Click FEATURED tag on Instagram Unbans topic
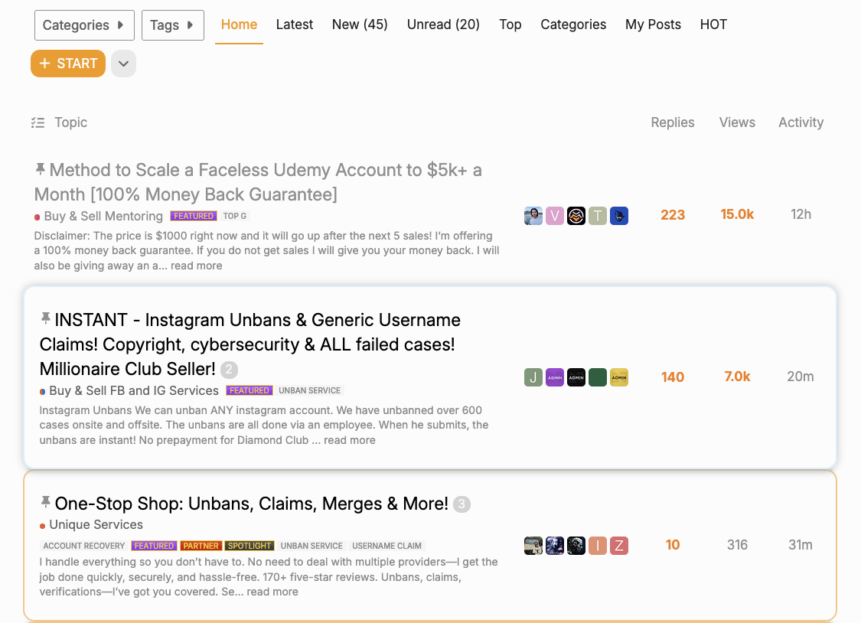861x623 pixels. (249, 391)
